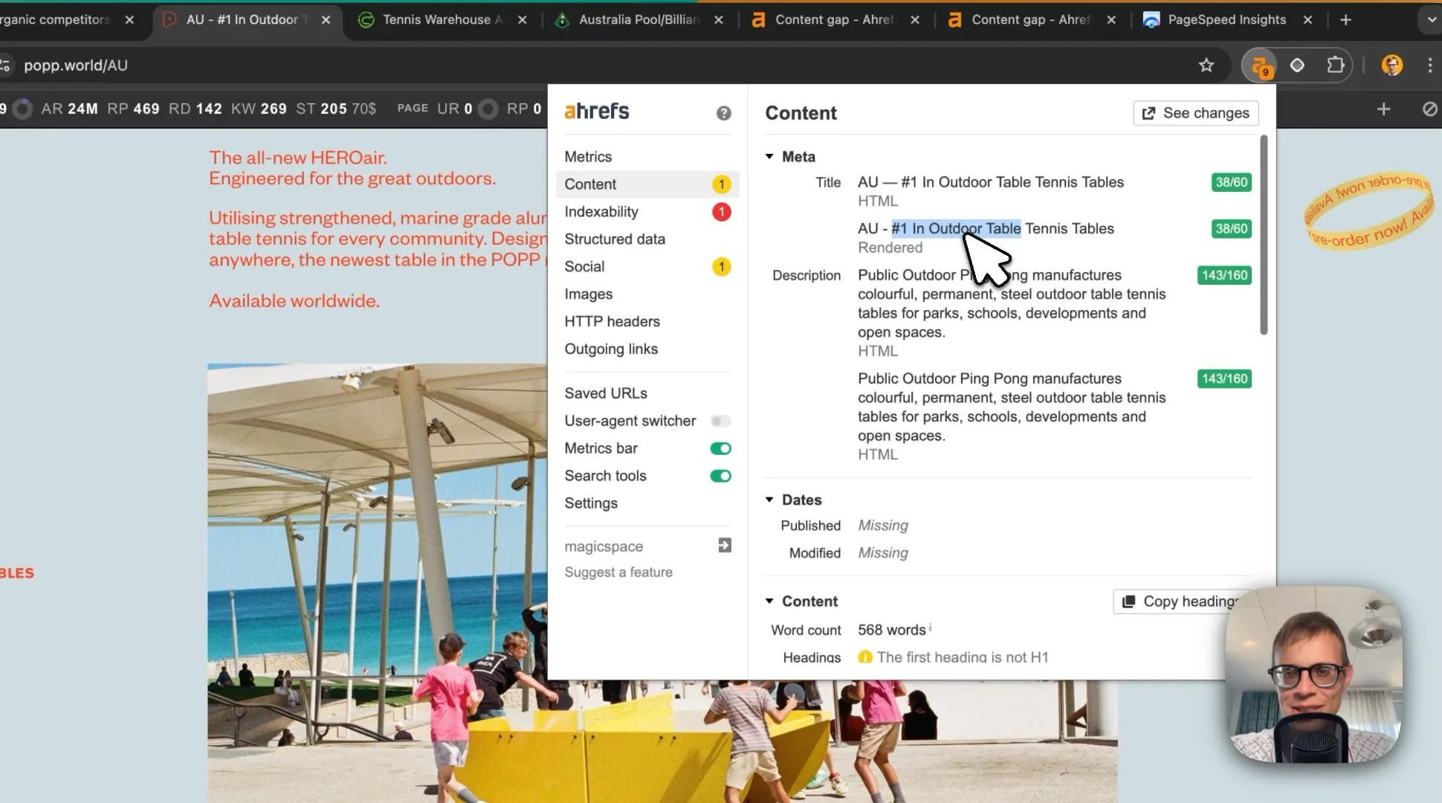Open the Ahrefs help question mark icon
The height and width of the screenshot is (803, 1442).
click(723, 113)
